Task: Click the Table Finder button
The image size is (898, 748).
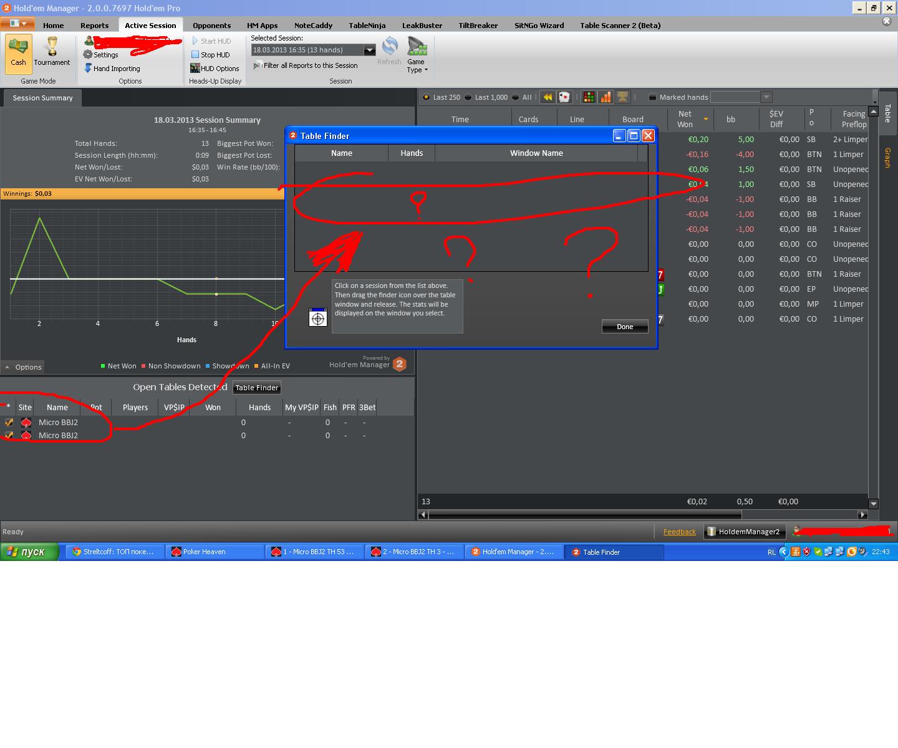Action: click(x=257, y=388)
